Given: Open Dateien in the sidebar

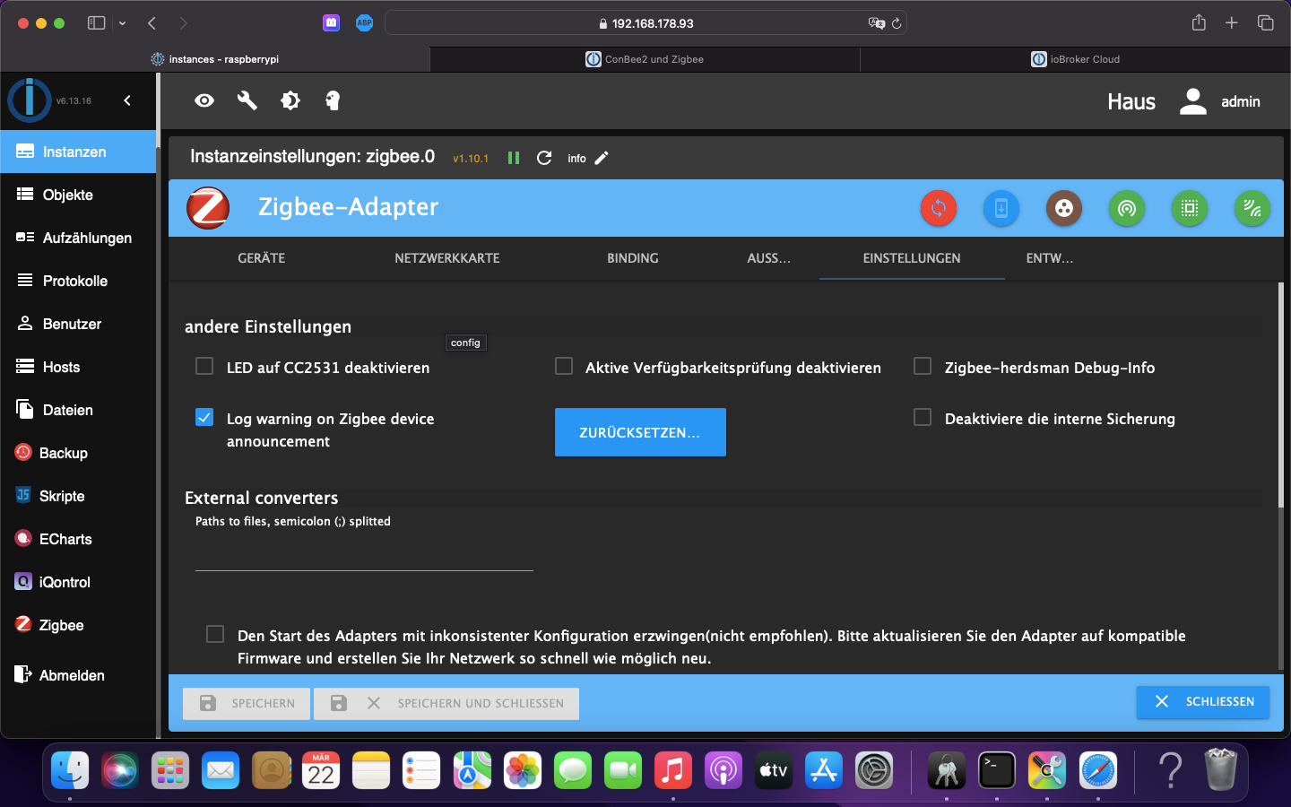Looking at the screenshot, I should pyautogui.click(x=79, y=410).
